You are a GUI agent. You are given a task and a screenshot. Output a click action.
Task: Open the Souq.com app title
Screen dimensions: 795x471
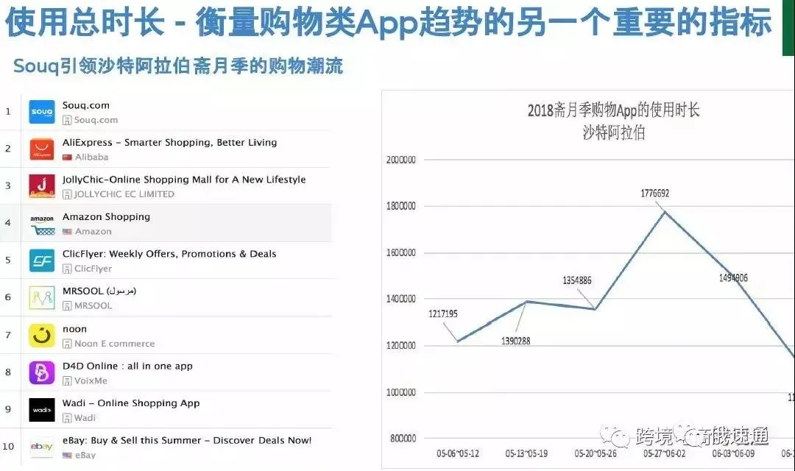[x=85, y=105]
